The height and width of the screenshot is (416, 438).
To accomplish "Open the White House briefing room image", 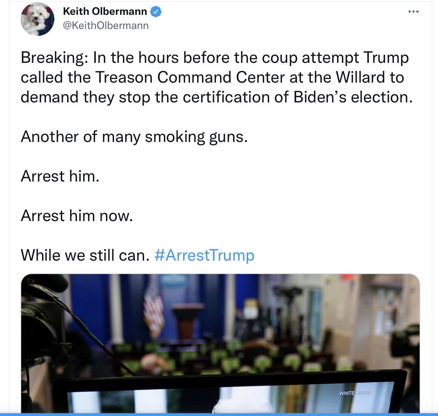I will pos(220,344).
